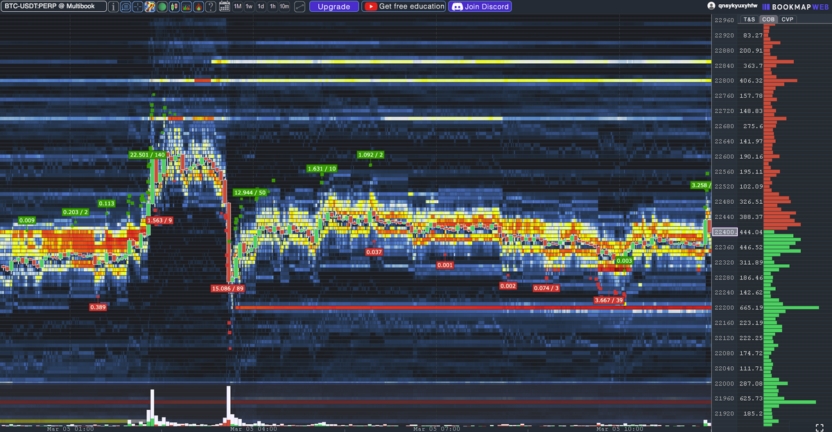Click the 3.667 / 39 red label
This screenshot has width=832, height=432.
click(x=609, y=300)
